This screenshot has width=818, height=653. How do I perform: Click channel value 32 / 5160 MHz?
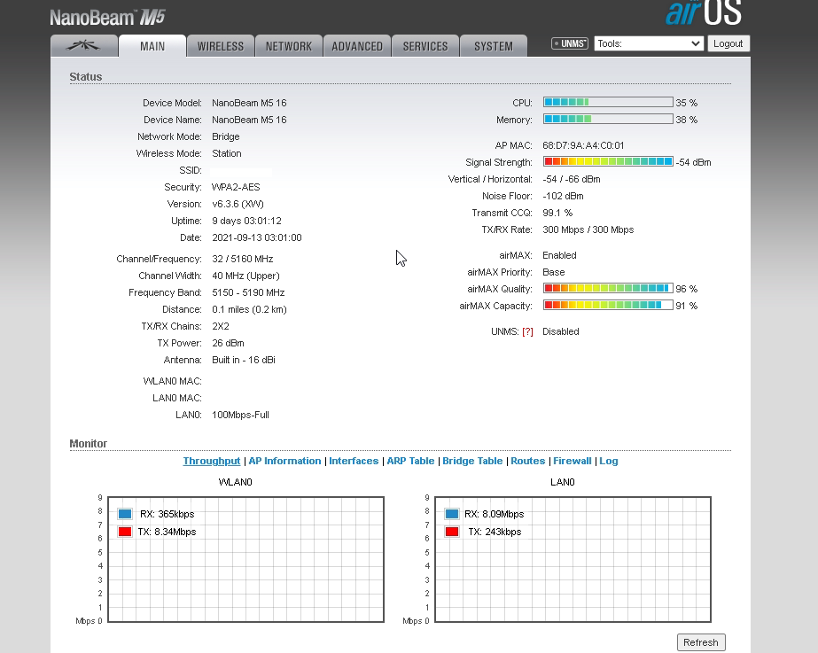[243, 260]
